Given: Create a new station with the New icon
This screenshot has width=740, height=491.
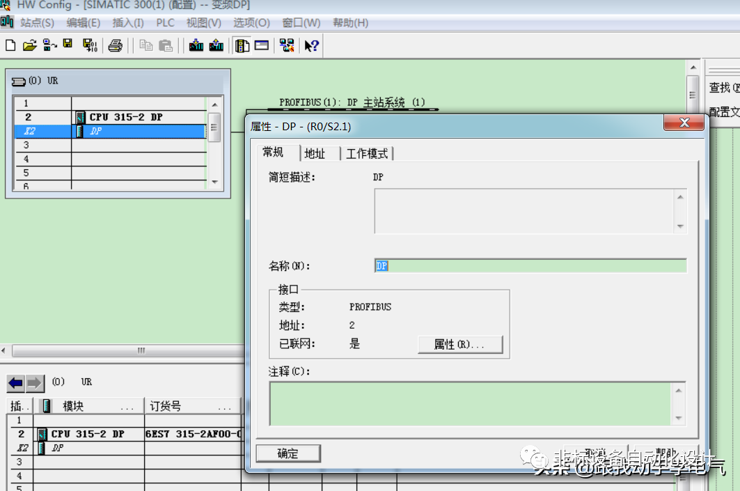Looking at the screenshot, I should tap(10, 45).
